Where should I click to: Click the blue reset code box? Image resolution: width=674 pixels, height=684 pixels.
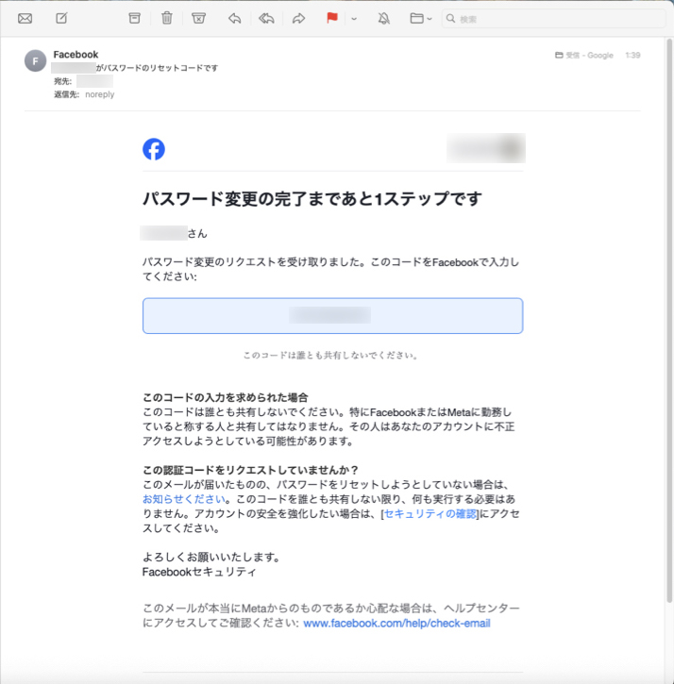click(332, 316)
